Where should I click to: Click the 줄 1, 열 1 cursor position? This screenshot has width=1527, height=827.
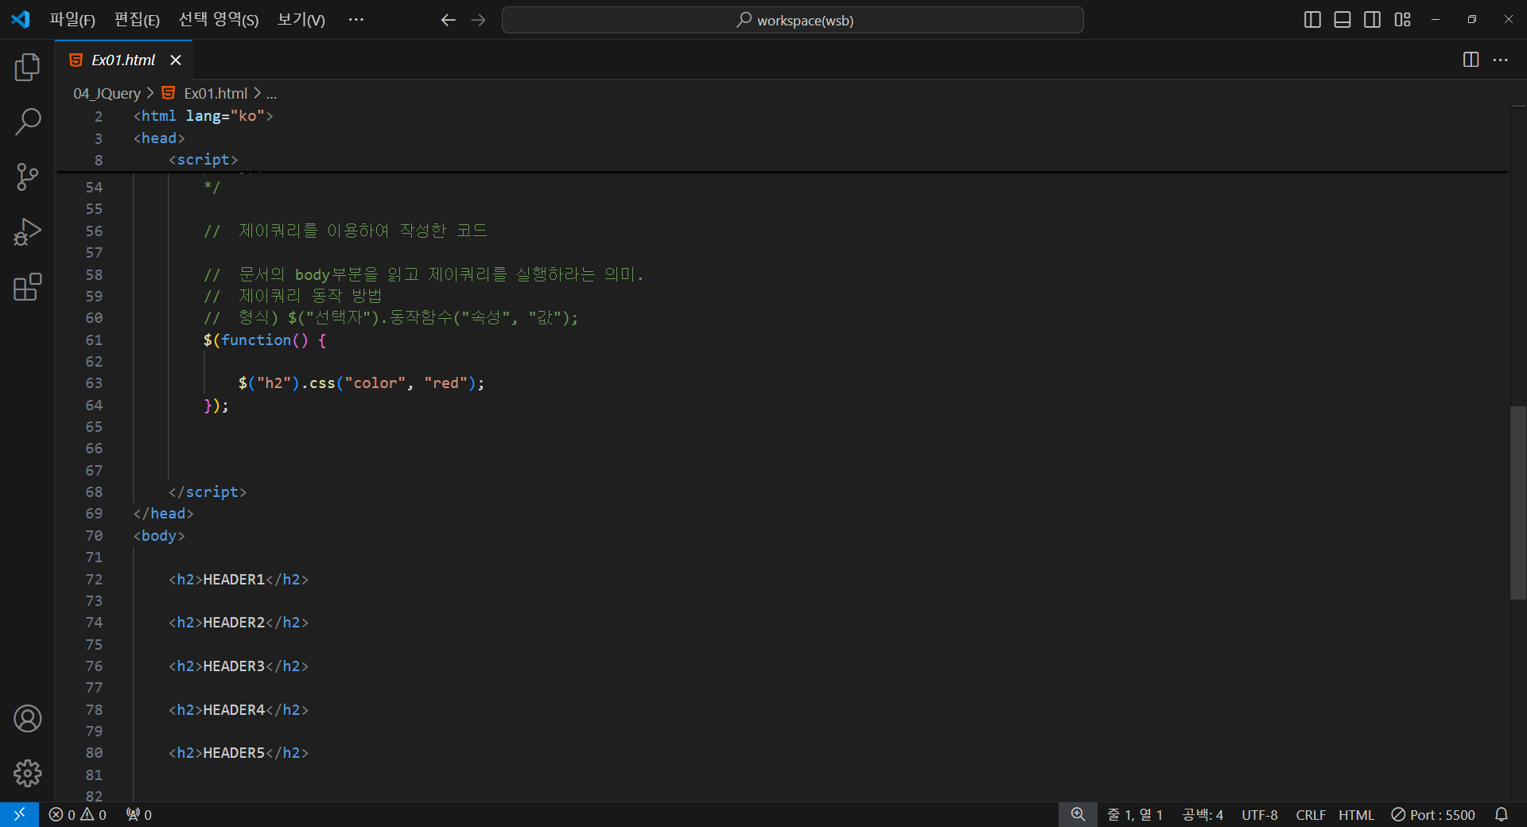click(1135, 814)
